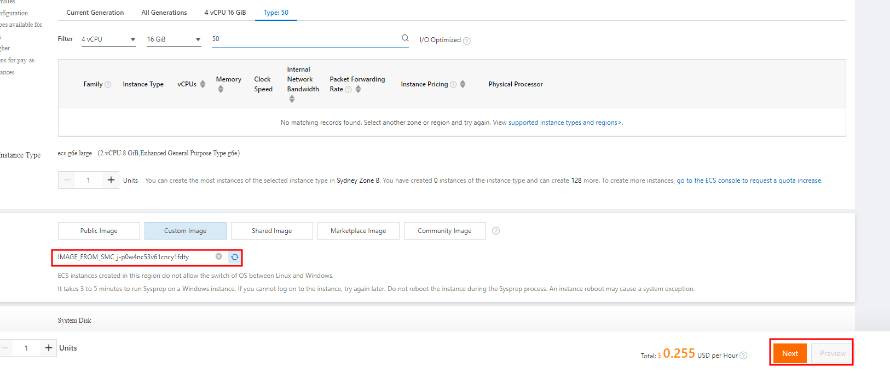Click the I/O Optimized help icon

point(467,40)
